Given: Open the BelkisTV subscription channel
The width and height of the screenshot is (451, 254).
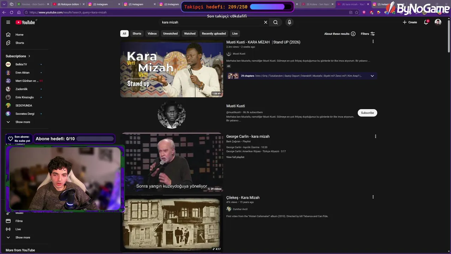Looking at the screenshot, I should click(21, 64).
